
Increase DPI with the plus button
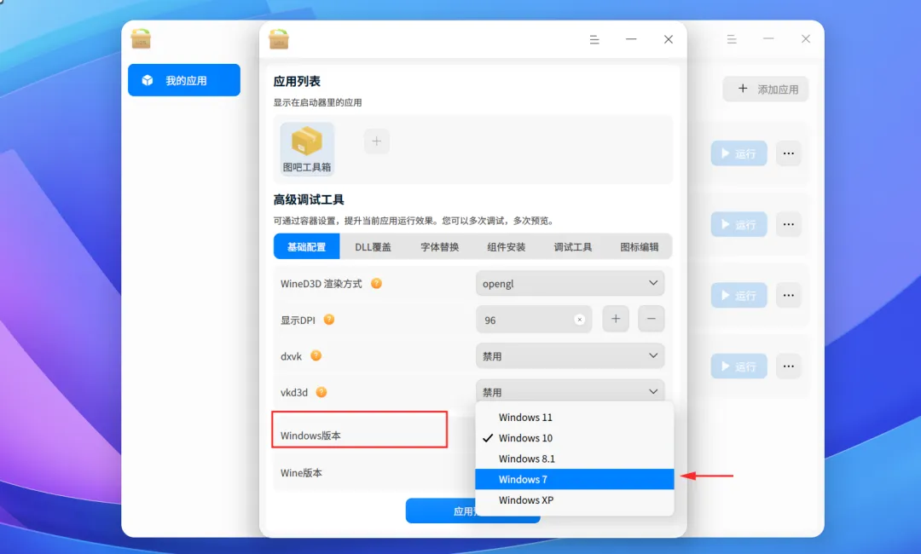click(616, 319)
